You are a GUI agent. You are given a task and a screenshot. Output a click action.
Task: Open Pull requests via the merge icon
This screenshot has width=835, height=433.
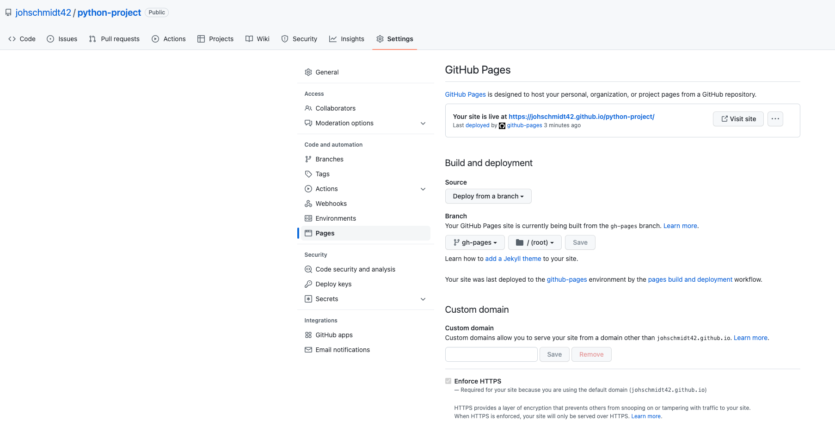point(92,39)
